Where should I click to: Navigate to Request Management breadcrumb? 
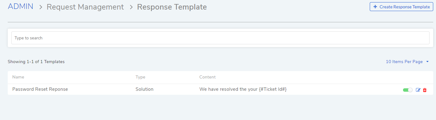point(85,7)
